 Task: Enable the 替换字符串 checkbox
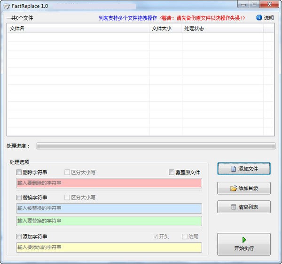point(19,197)
